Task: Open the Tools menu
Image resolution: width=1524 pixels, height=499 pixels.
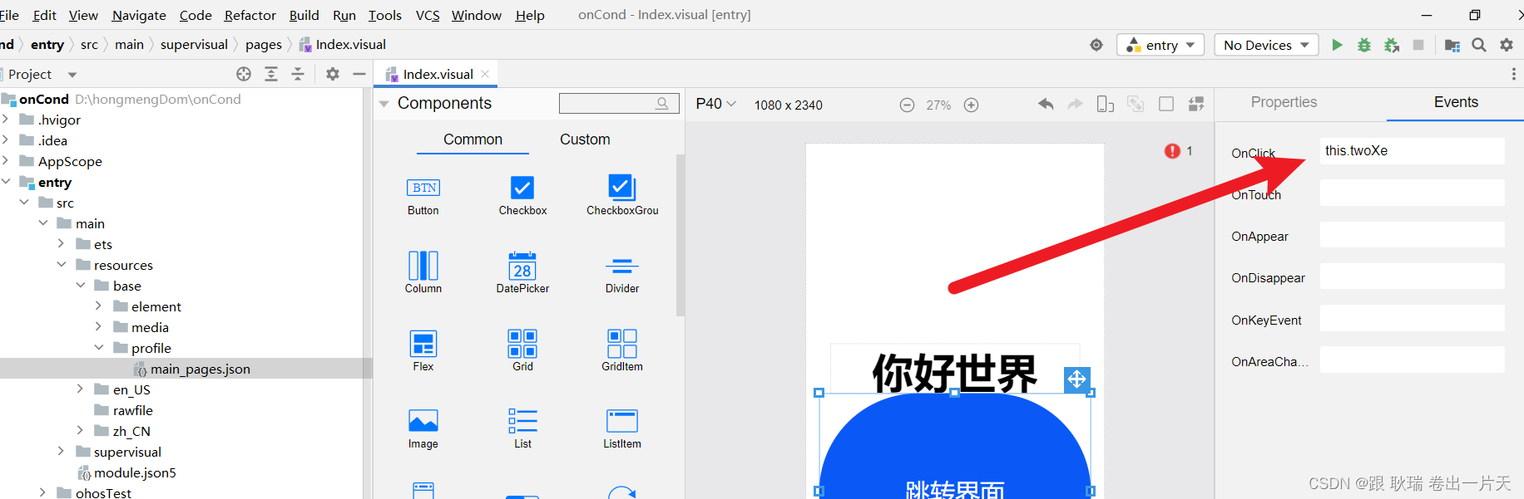Action: pos(385,15)
